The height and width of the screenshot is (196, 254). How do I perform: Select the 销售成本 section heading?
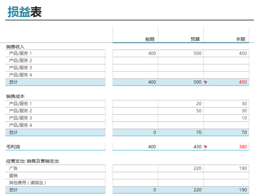click(x=15, y=96)
